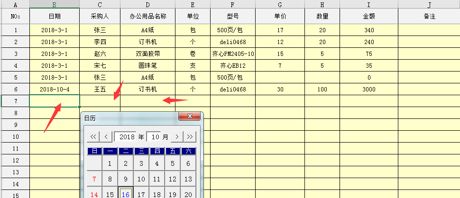Click the 日期 header cell
This screenshot has width=460, height=198.
click(55, 17)
